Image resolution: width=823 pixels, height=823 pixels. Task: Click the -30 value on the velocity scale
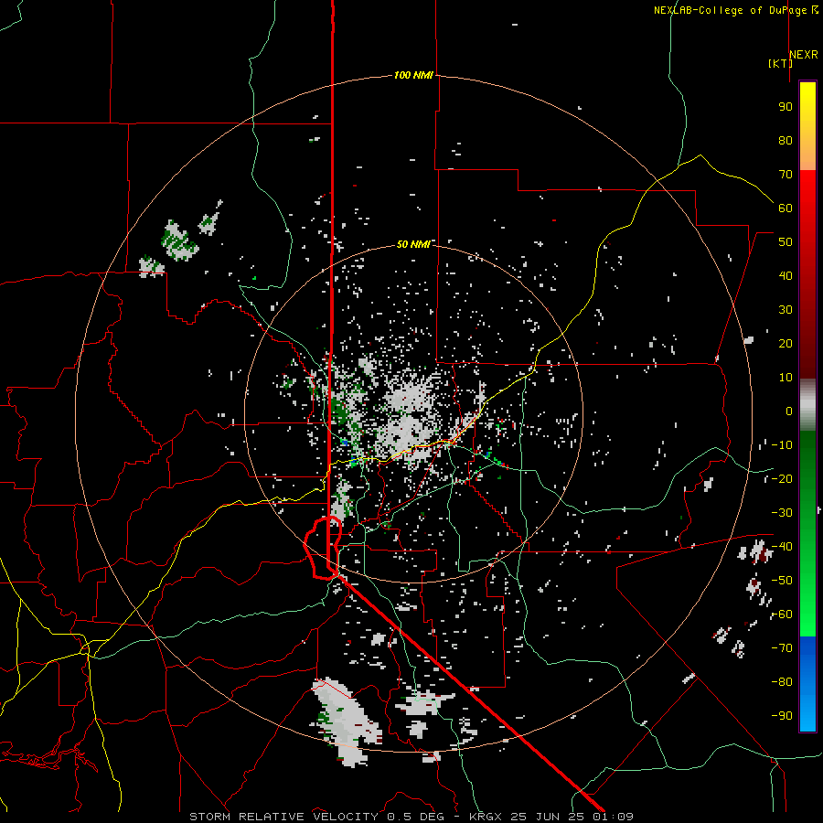click(x=782, y=513)
